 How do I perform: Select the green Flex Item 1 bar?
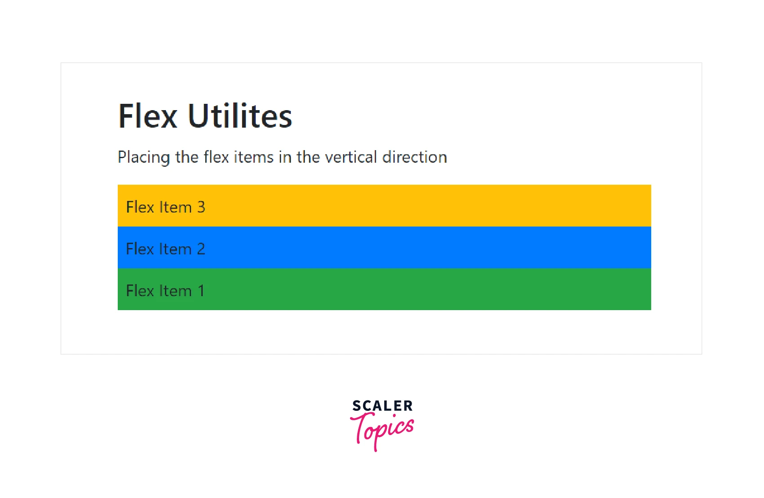384,289
